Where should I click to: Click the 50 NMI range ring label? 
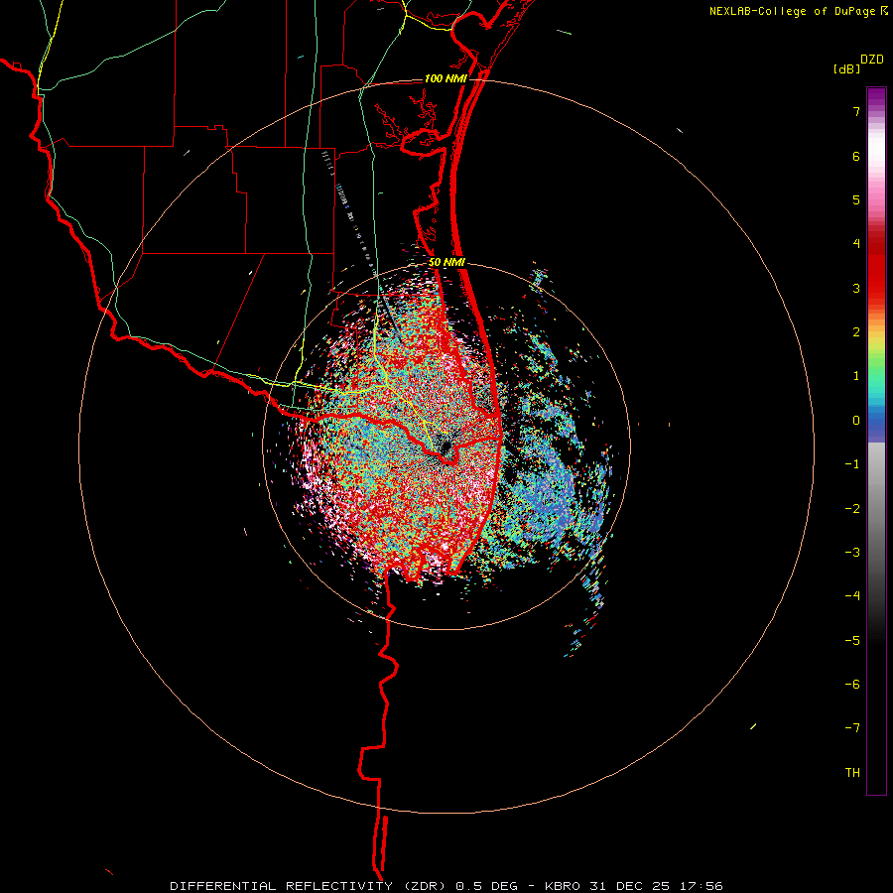click(x=446, y=262)
